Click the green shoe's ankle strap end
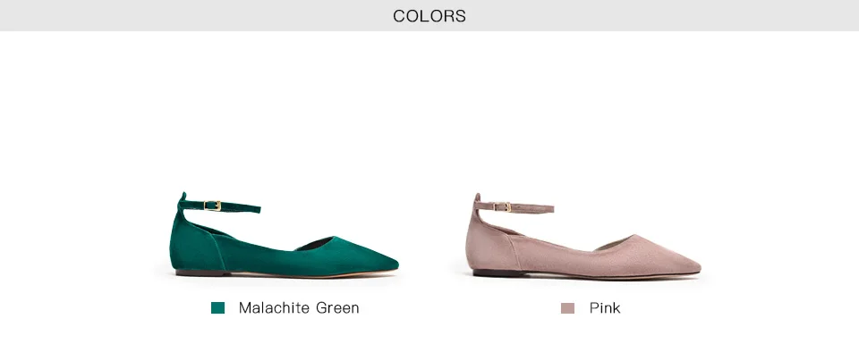859x361 pixels. (x=253, y=208)
